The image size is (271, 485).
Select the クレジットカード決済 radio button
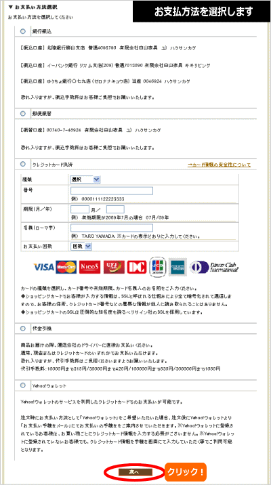pos(22,164)
